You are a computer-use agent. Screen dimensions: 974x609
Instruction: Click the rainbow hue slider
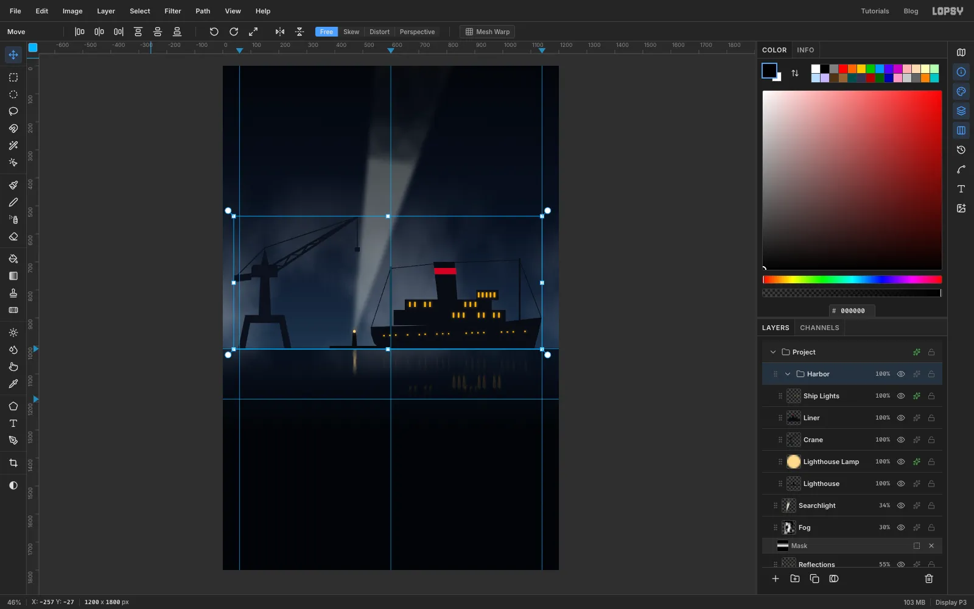852,280
